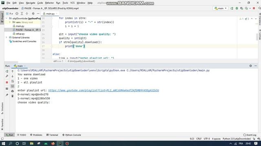Rerun main in the Run panel
The image size is (261, 146).
(x=7, y=71)
